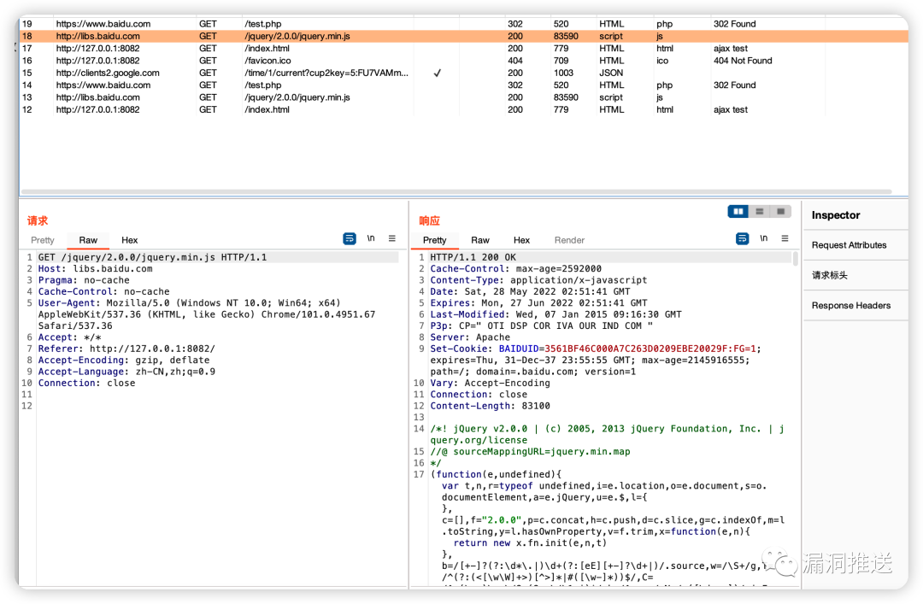The image size is (923, 604).
Task: Select row 13 libs.baidu.com
Action: pos(463,97)
